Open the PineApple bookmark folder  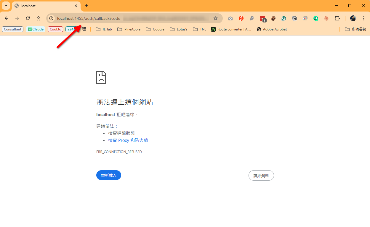(129, 29)
